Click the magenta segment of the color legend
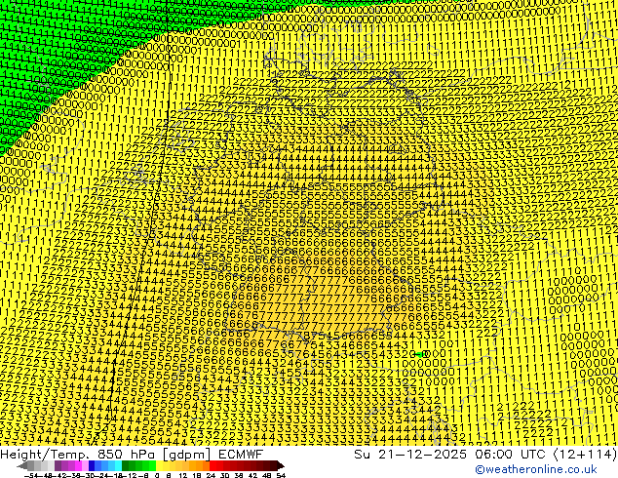 (x=78, y=466)
